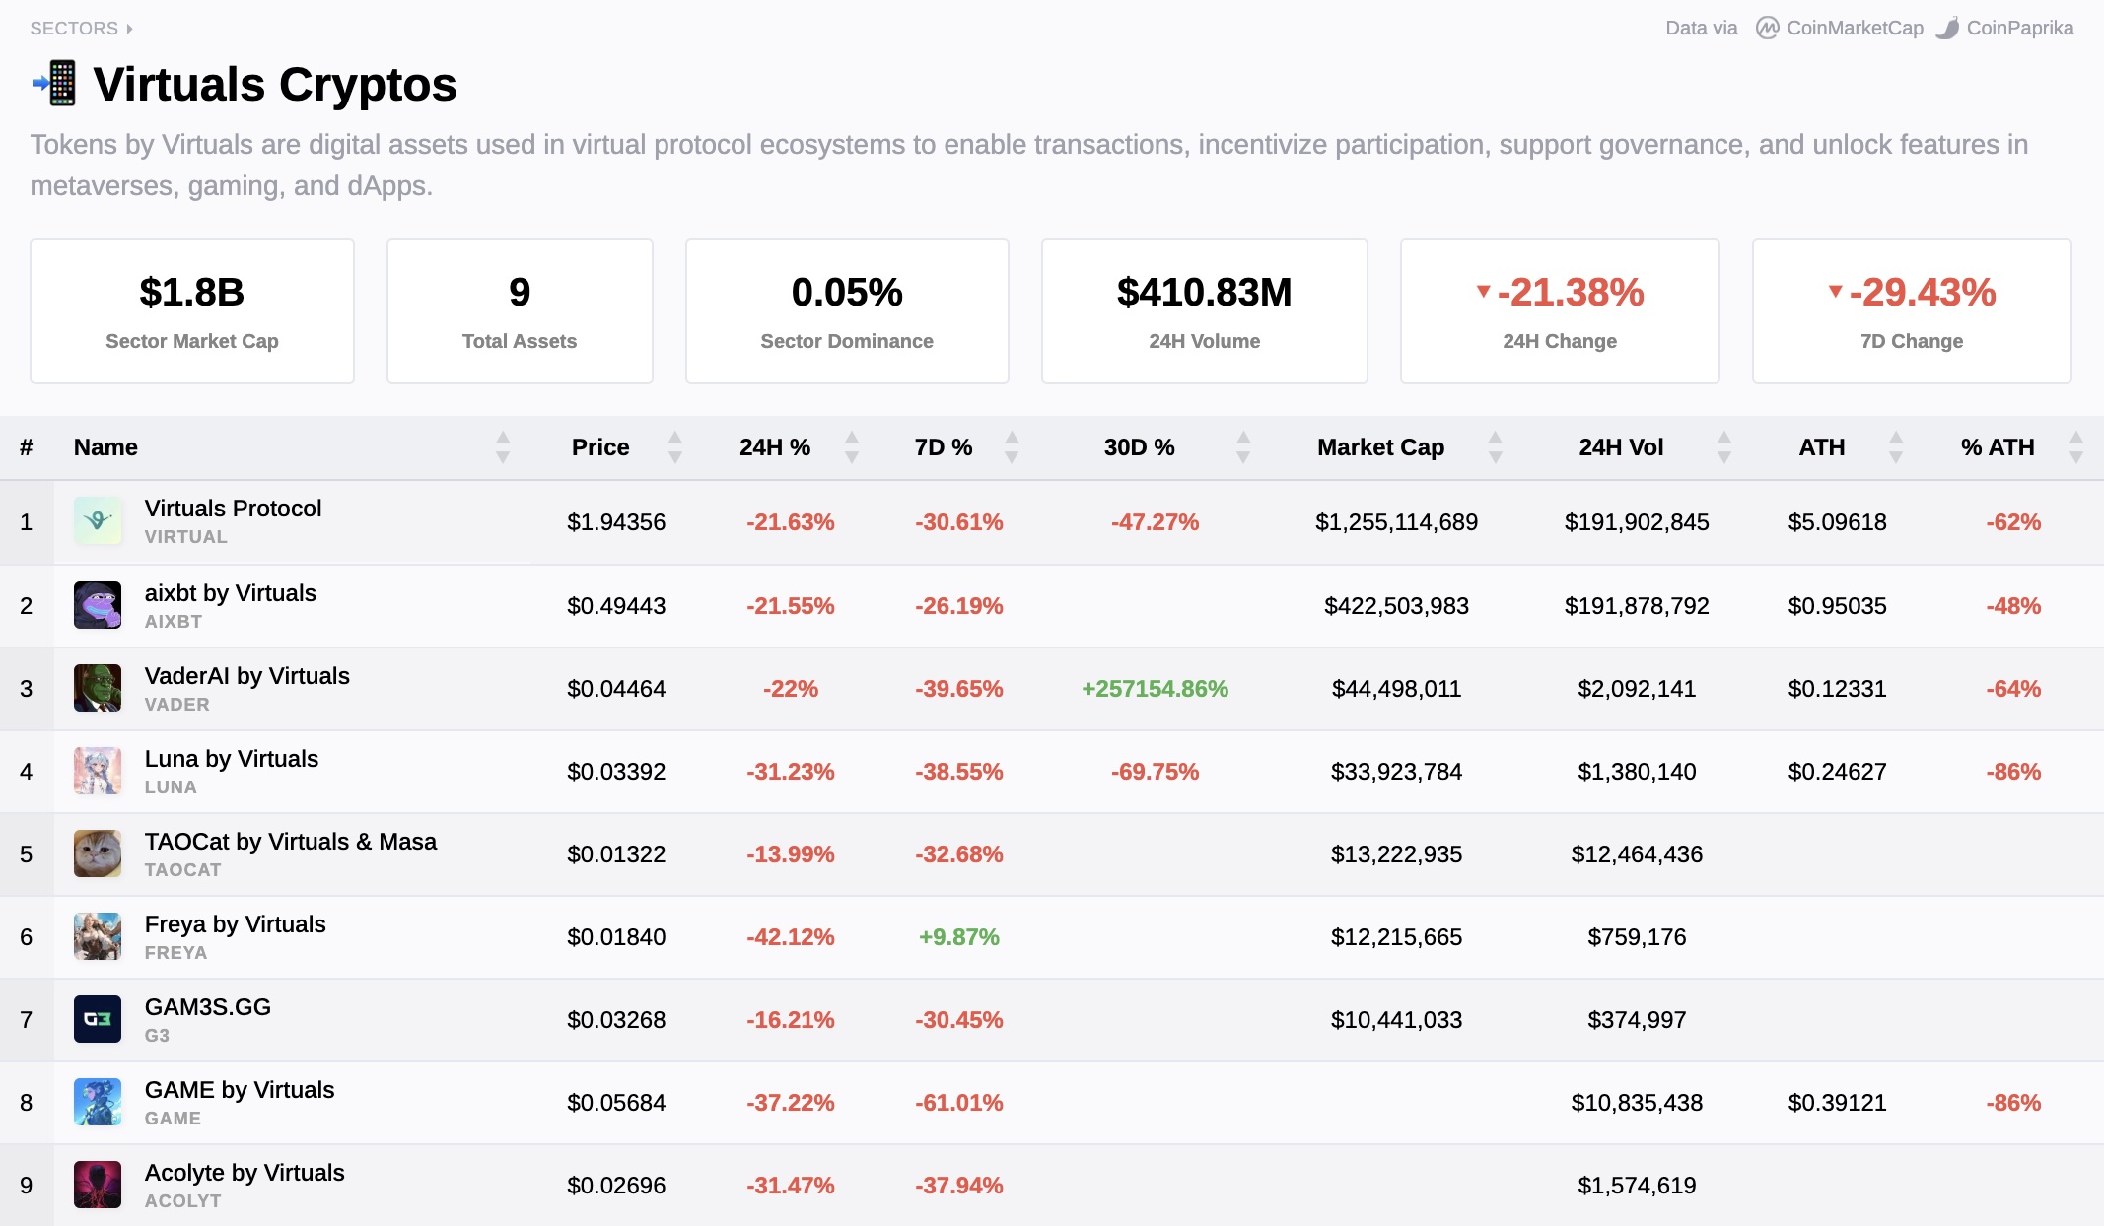This screenshot has height=1226, width=2104.
Task: Click Freya 24H change -42.12%
Action: click(x=790, y=937)
